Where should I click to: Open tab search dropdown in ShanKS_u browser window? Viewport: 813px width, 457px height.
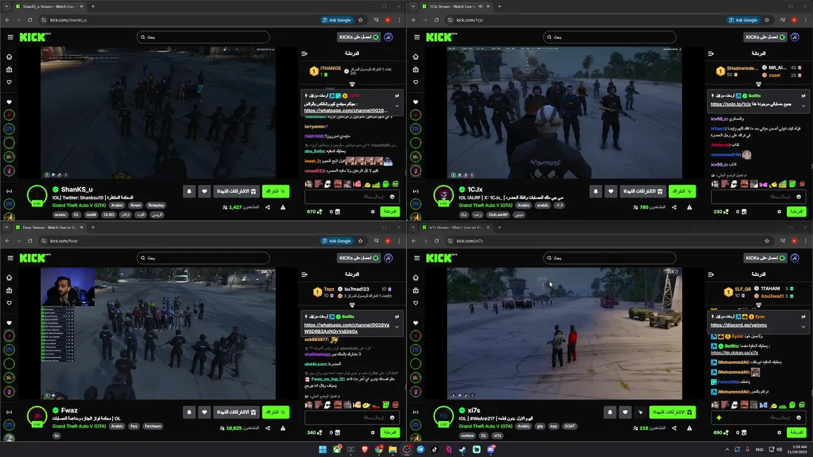(7, 6)
